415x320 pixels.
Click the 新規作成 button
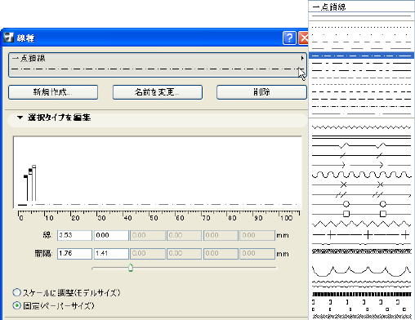click(x=53, y=92)
